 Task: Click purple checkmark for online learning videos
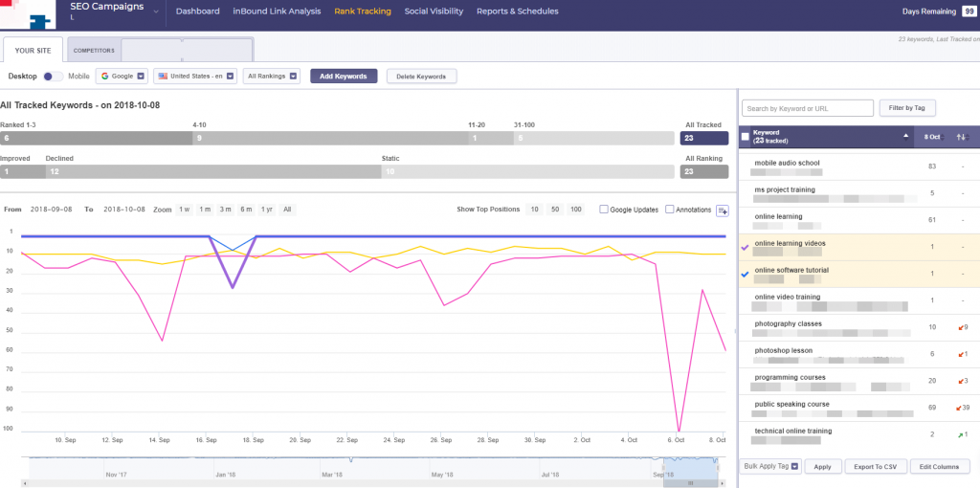point(744,248)
